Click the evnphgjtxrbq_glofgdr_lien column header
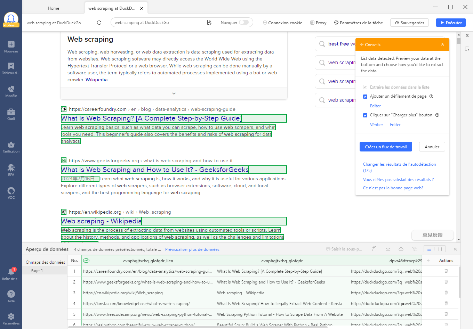The height and width of the screenshot is (329, 473). click(148, 261)
